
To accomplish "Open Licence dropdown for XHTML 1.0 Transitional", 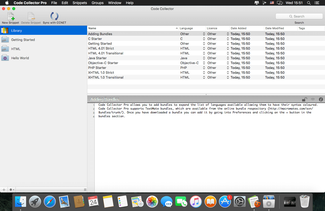I will [218, 77].
